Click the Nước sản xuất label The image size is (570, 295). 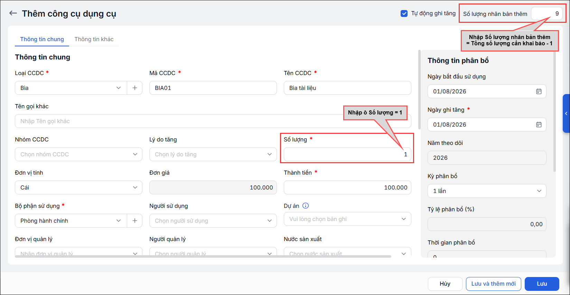[302, 239]
